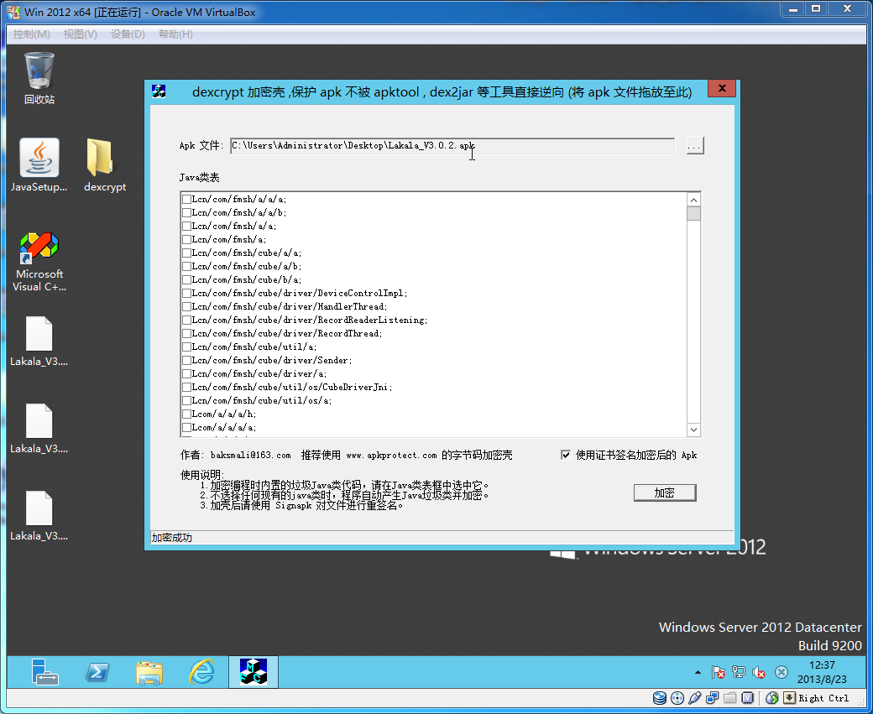Screen dimensions: 873x714
Task: Click the muted speaker tray icon
Action: click(759, 672)
